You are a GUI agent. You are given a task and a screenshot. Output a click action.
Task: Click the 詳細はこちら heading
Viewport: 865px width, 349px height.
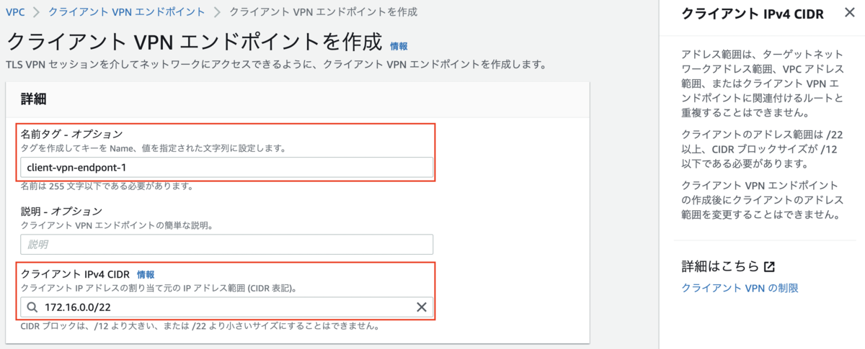[x=721, y=266]
